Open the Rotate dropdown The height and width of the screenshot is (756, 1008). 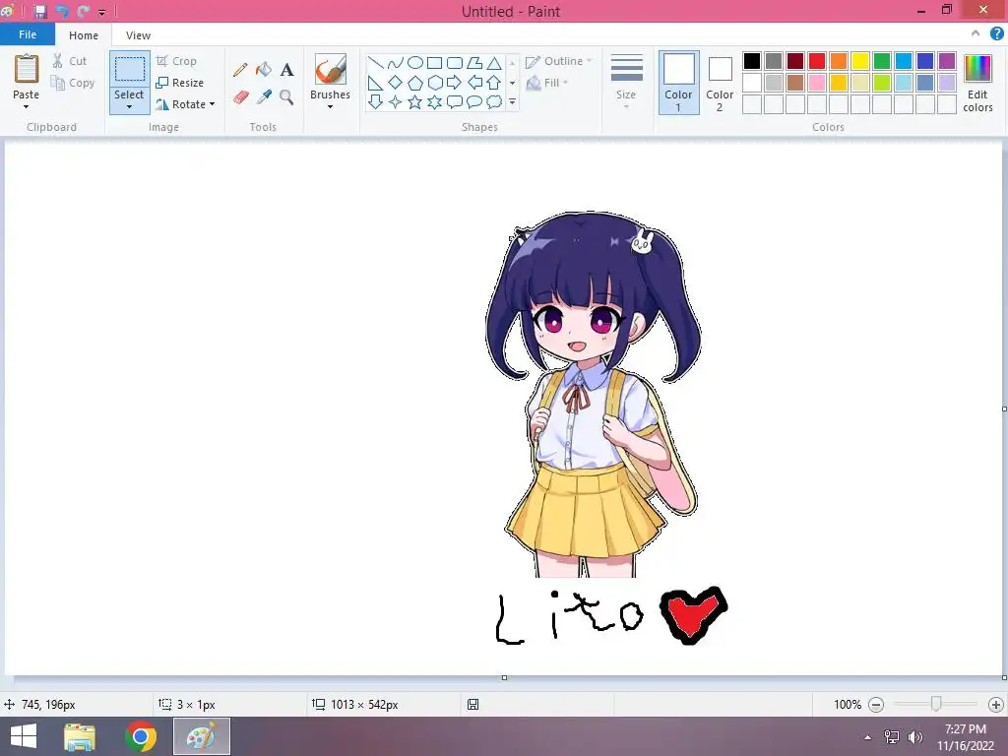pyautogui.click(x=185, y=104)
